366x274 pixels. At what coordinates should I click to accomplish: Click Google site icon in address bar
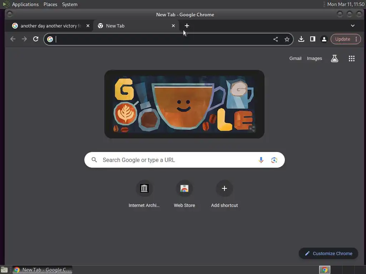[50, 39]
